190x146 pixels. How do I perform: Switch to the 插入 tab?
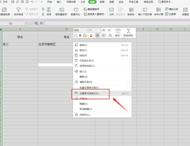(x=59, y=2)
